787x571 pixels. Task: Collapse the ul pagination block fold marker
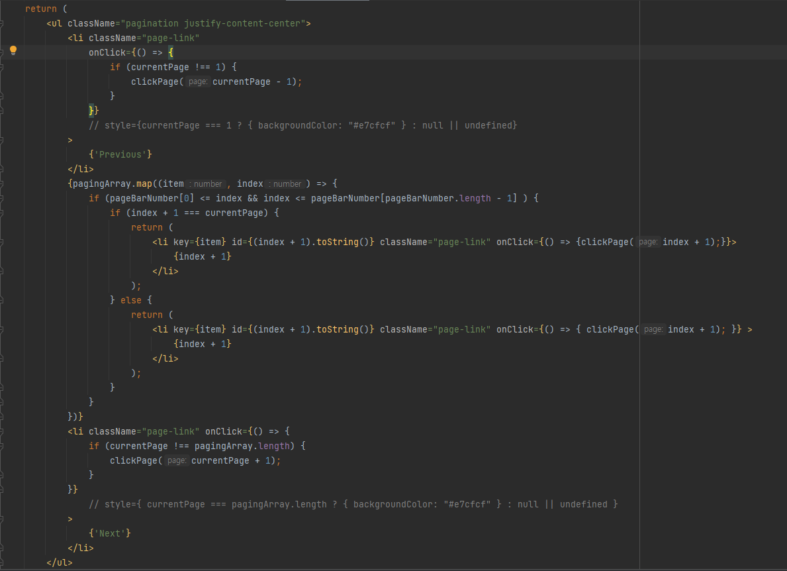(1, 24)
